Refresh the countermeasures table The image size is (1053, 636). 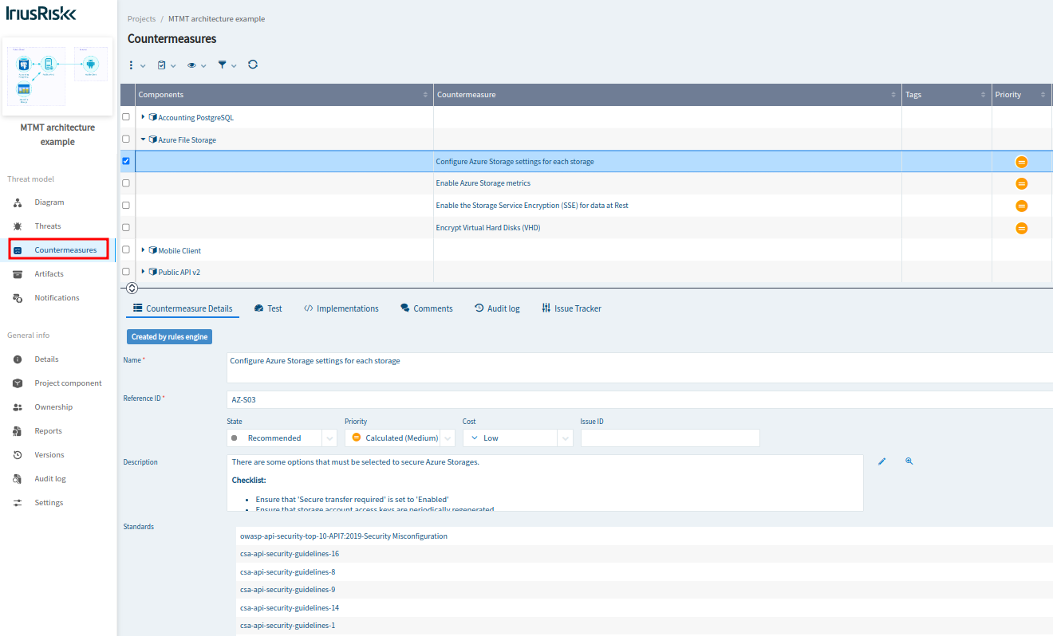[253, 65]
